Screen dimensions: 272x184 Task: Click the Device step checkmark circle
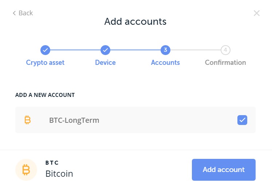point(105,50)
